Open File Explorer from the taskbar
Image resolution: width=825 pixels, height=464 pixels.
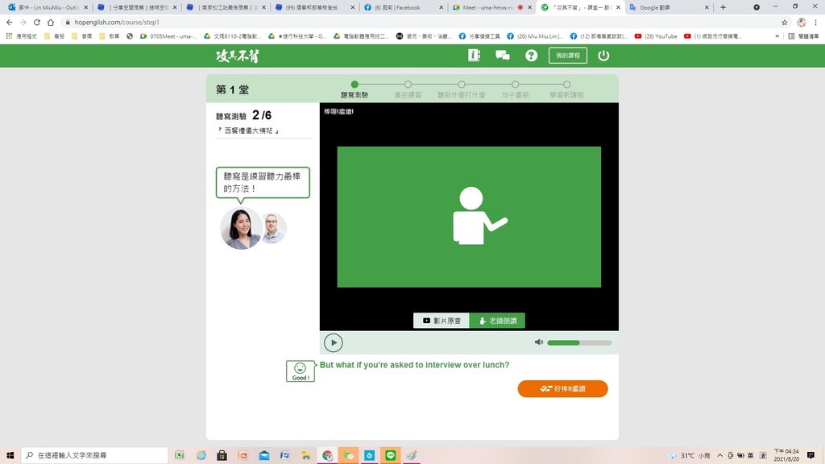coord(306,456)
